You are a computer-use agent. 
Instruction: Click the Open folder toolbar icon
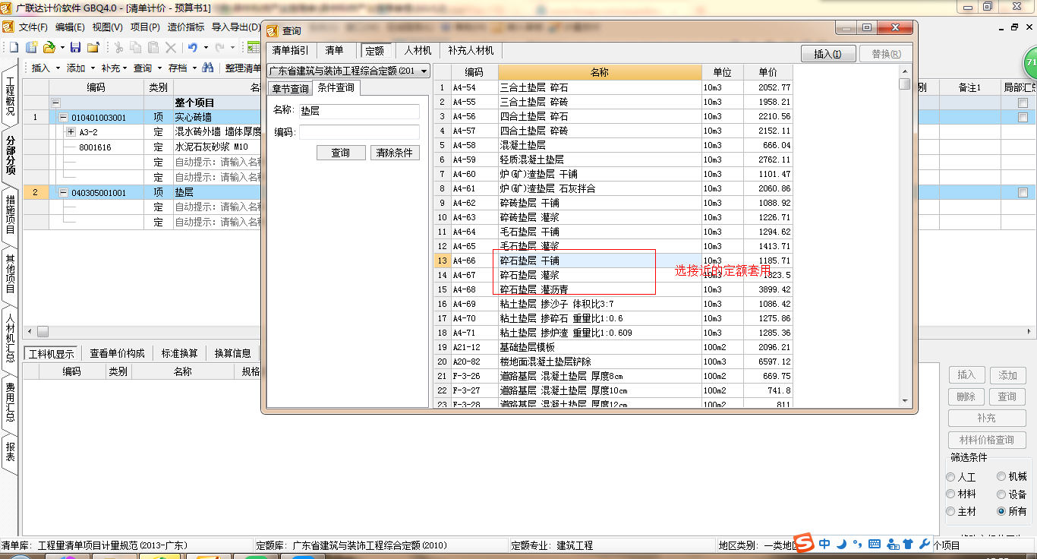[x=49, y=47]
